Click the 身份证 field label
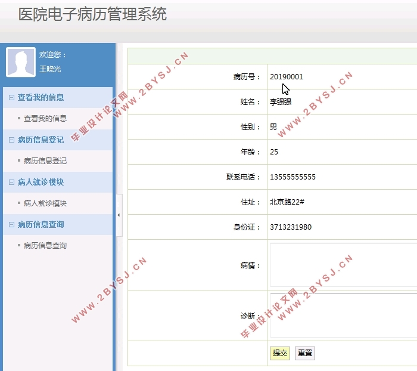This screenshot has width=417, height=371. coord(247,227)
